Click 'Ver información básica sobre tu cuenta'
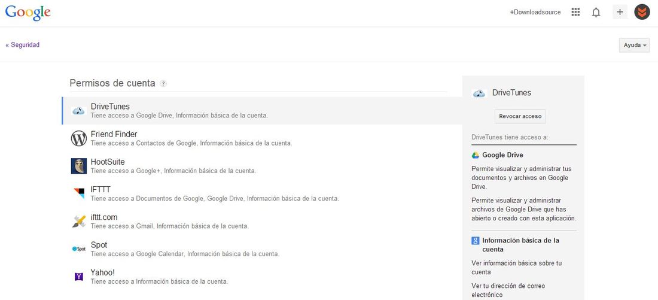Screen dimensions: 658x300 point(517,268)
